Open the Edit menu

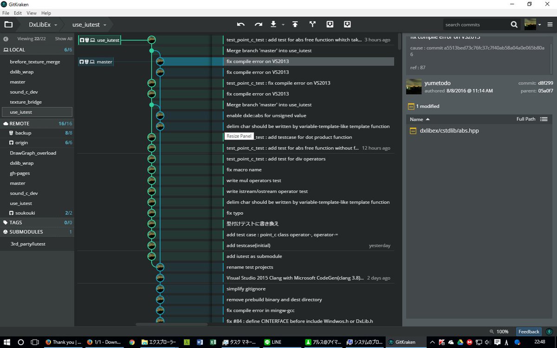18,13
